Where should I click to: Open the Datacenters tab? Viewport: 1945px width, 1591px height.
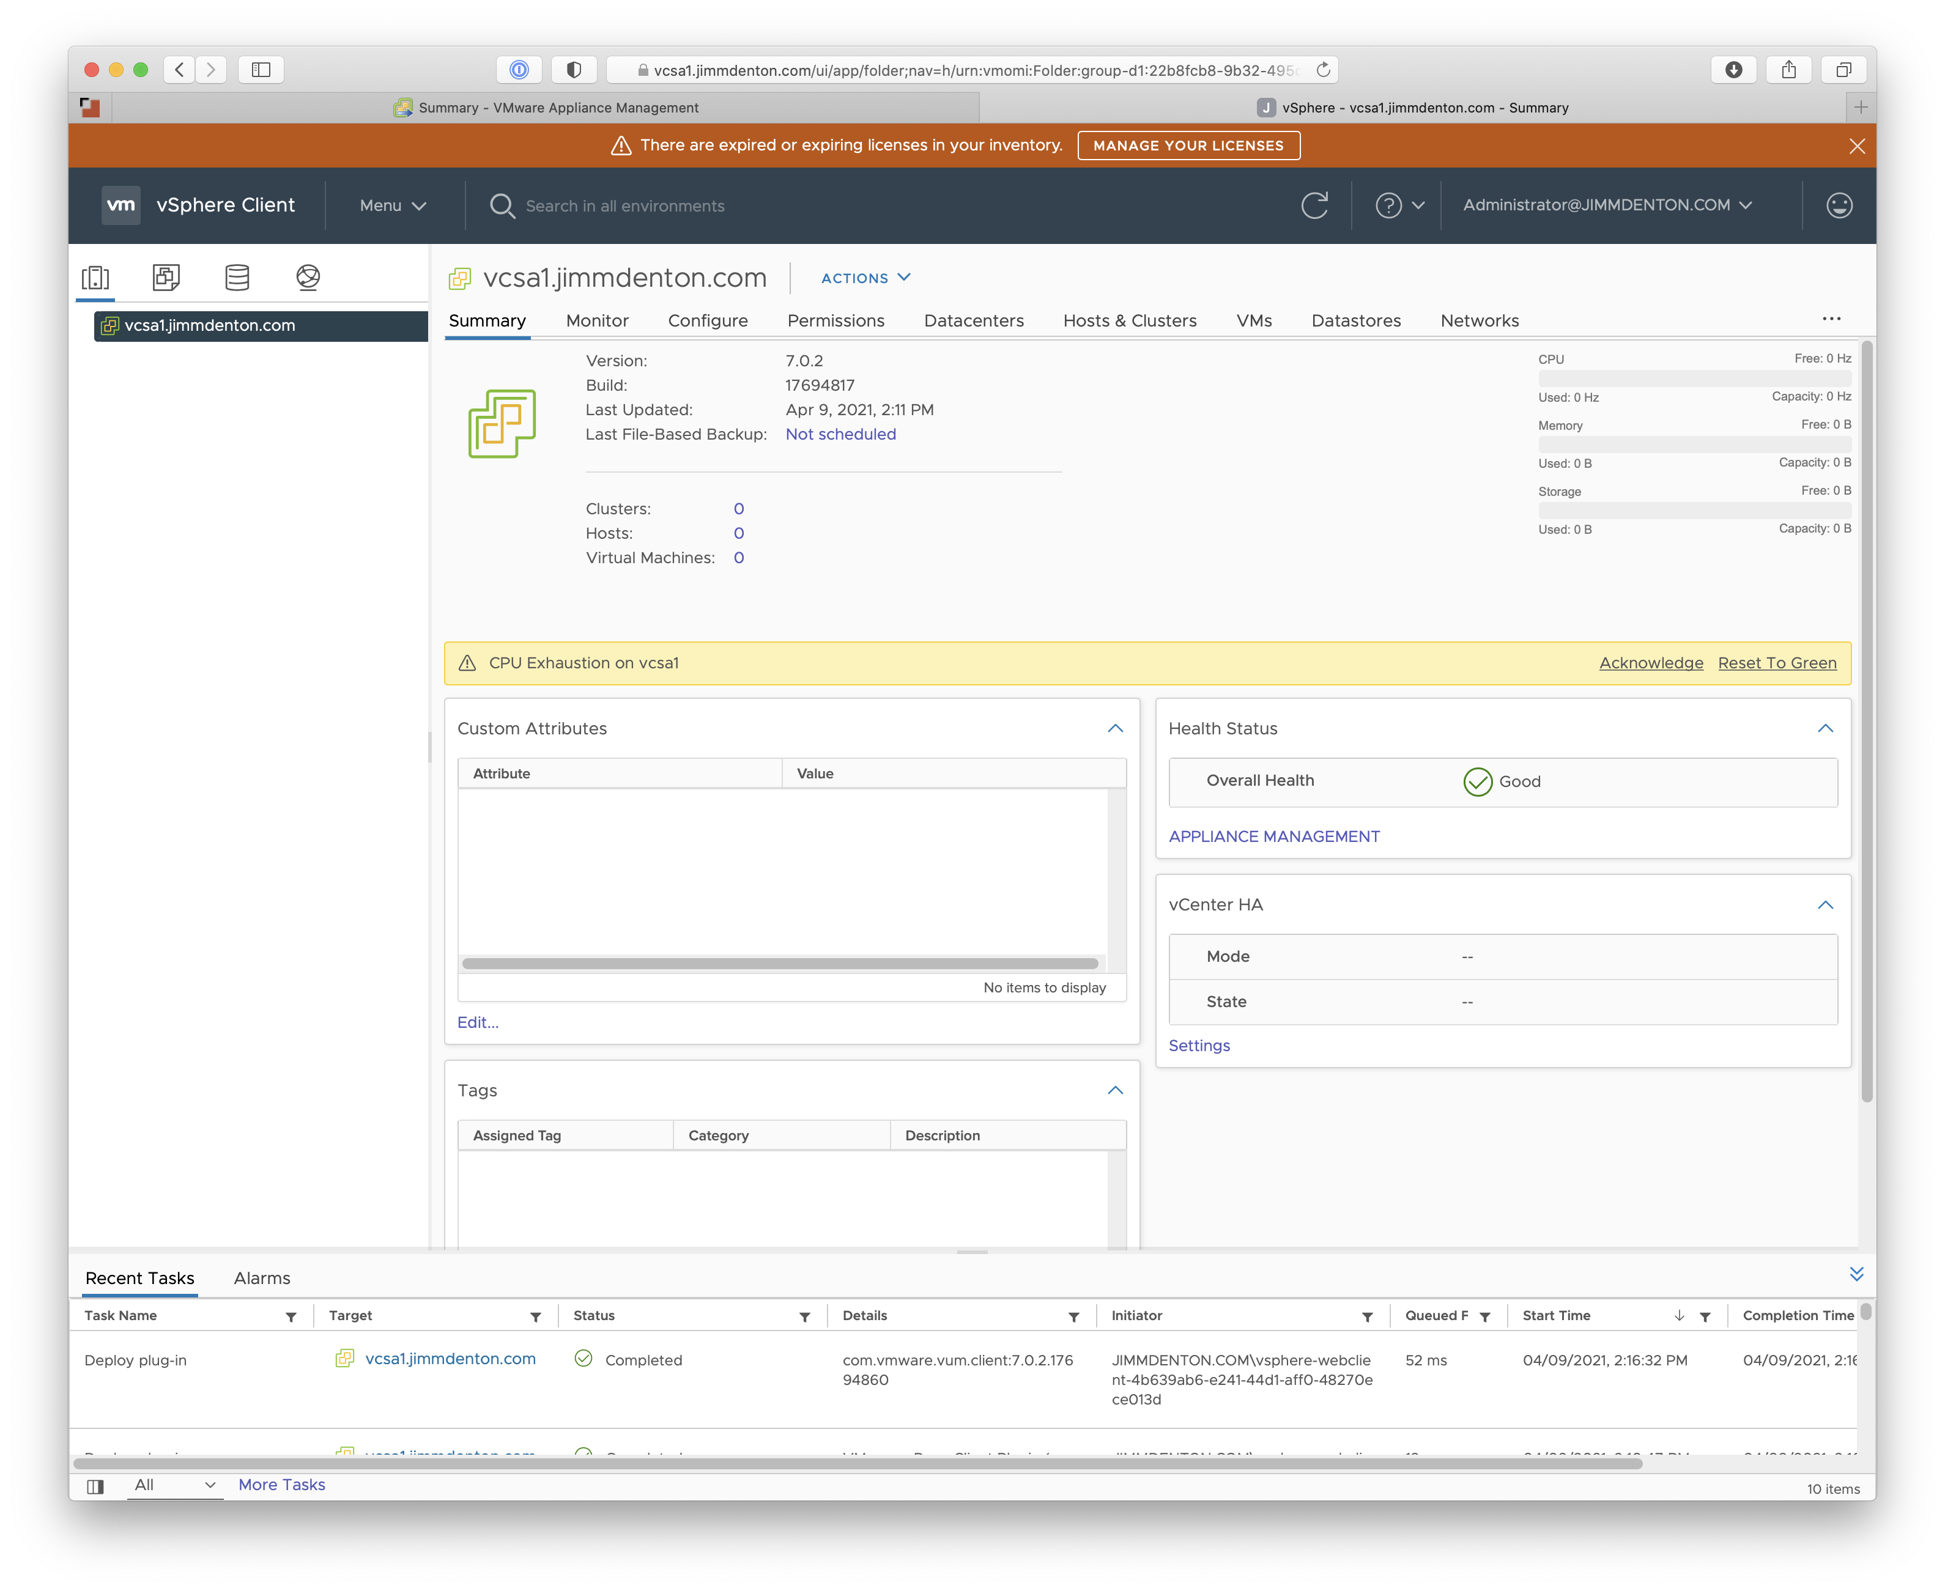973,321
